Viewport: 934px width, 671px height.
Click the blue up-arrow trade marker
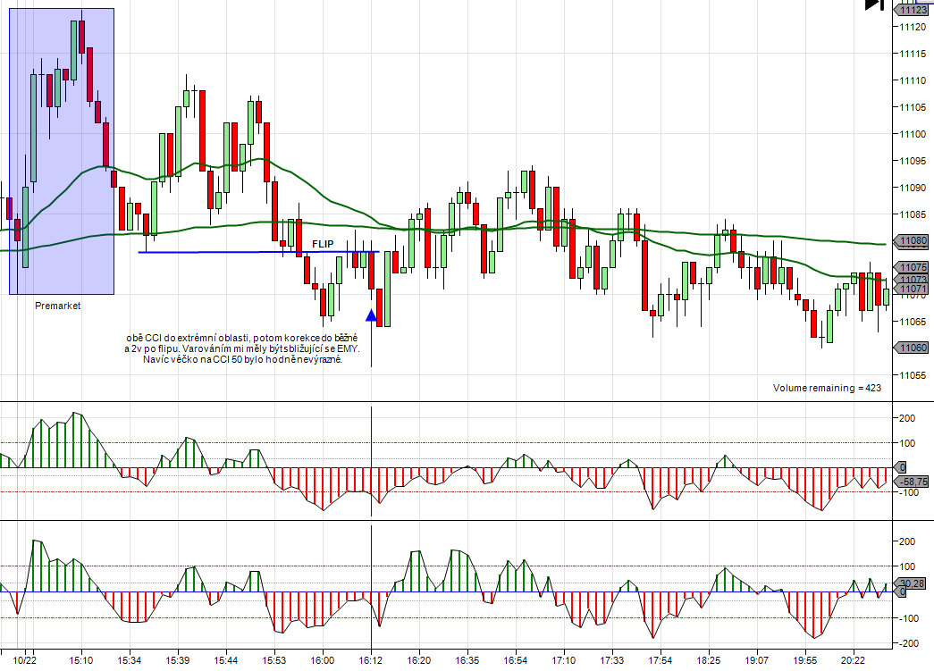coord(371,315)
